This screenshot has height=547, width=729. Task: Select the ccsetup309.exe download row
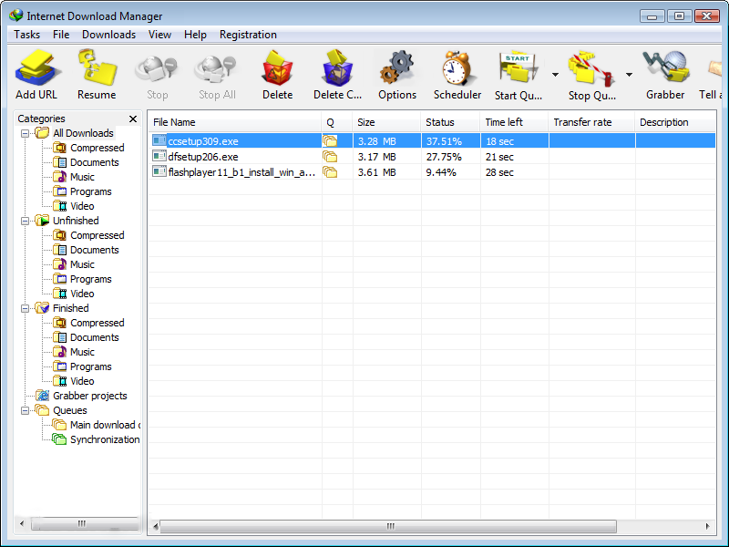tap(432, 141)
